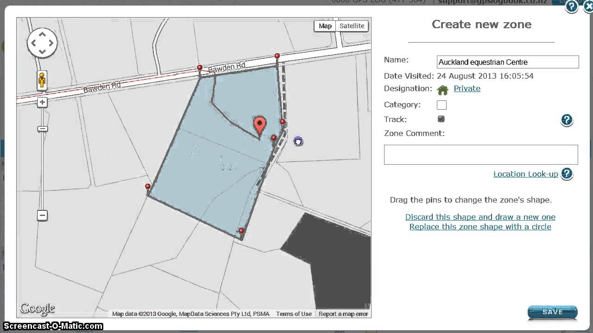
Task: Select the zone pin at top right corner
Action: click(277, 56)
